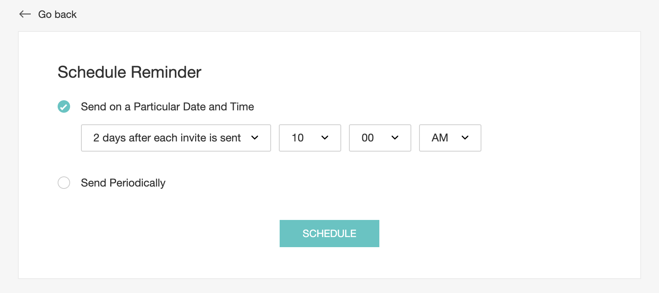This screenshot has height=293, width=659.
Task: Click the AM/PM dropdown chevron
Action: click(466, 138)
